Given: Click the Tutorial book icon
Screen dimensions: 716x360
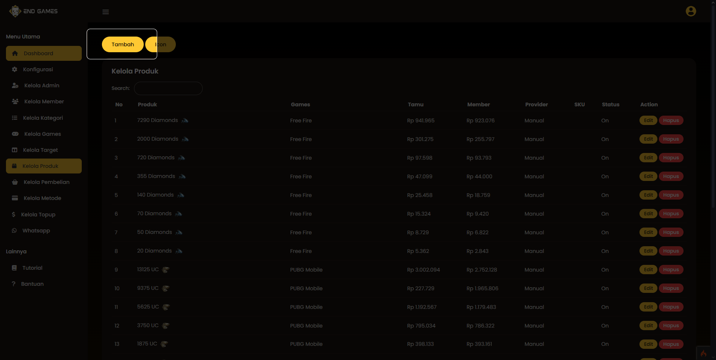Looking at the screenshot, I should tap(14, 268).
